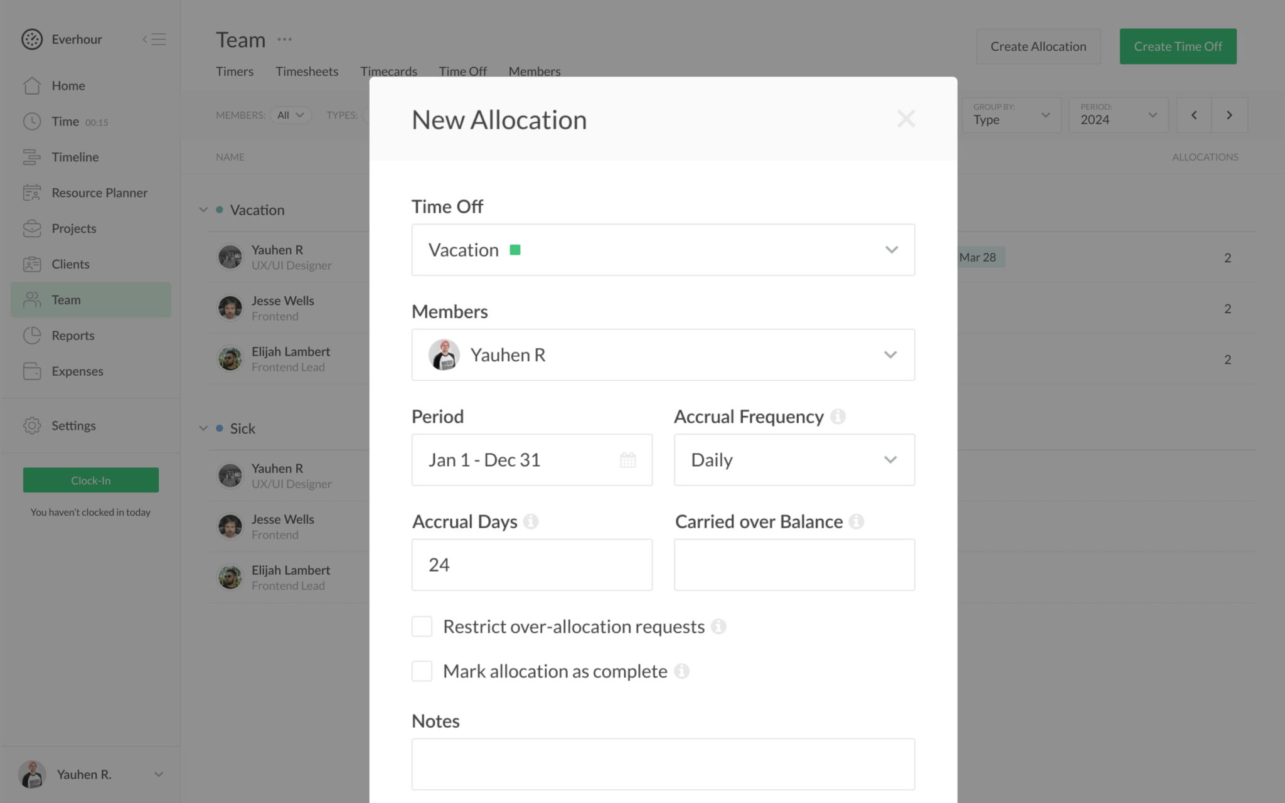Click the green Vacation color swatch
The height and width of the screenshot is (803, 1285).
point(516,250)
